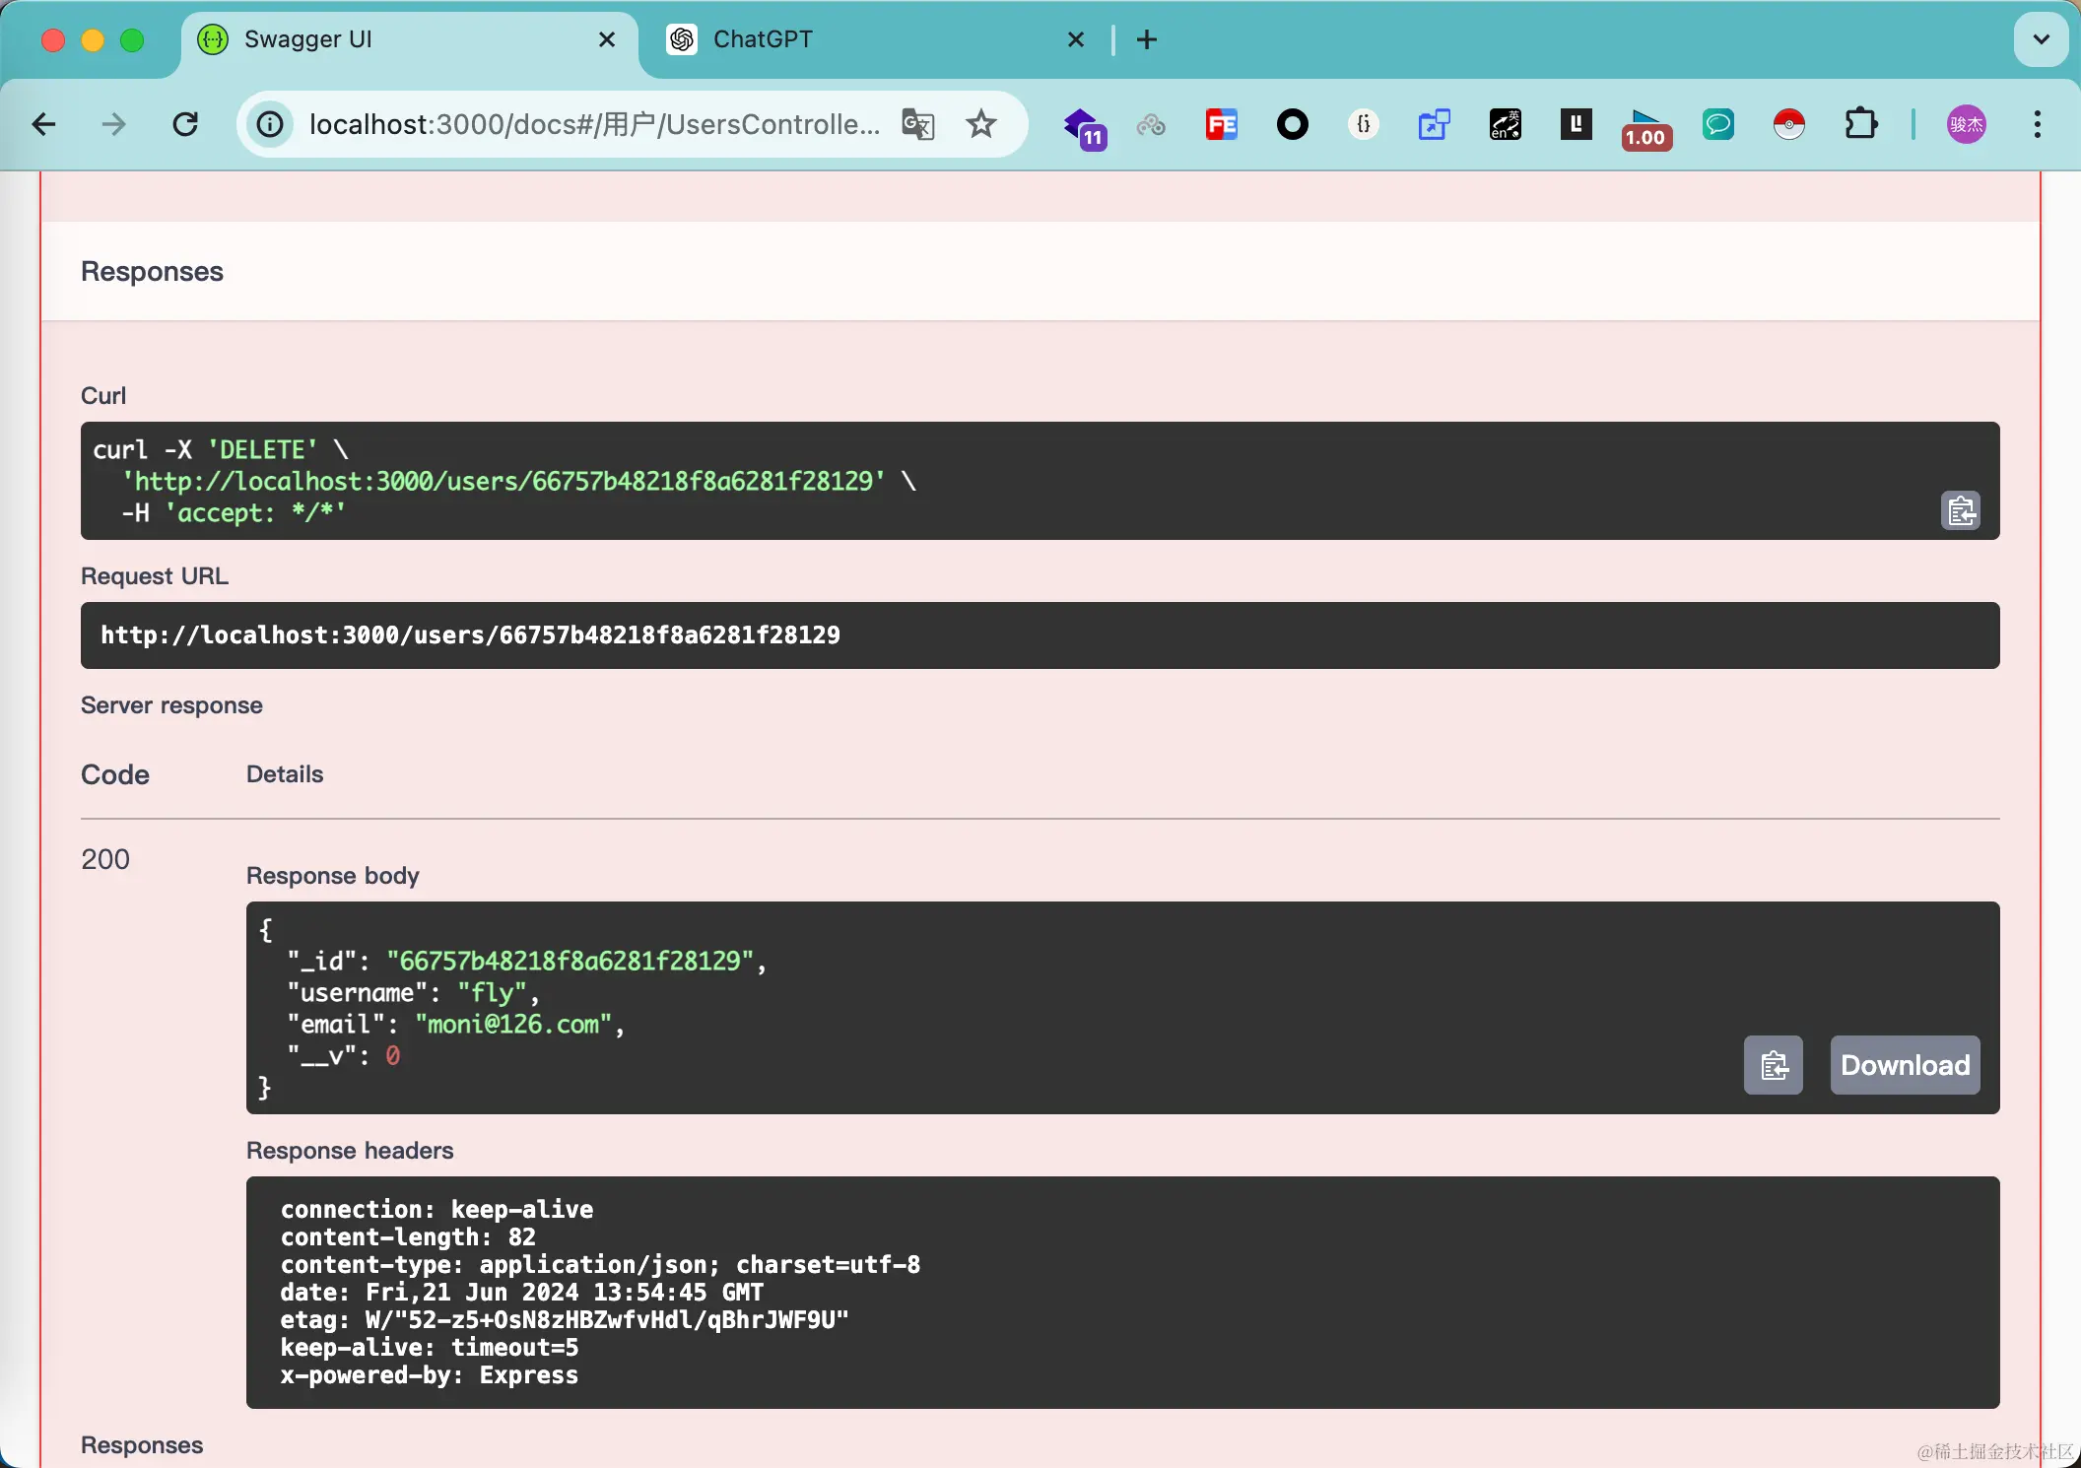Expand the tab search dropdown arrow

2041,39
